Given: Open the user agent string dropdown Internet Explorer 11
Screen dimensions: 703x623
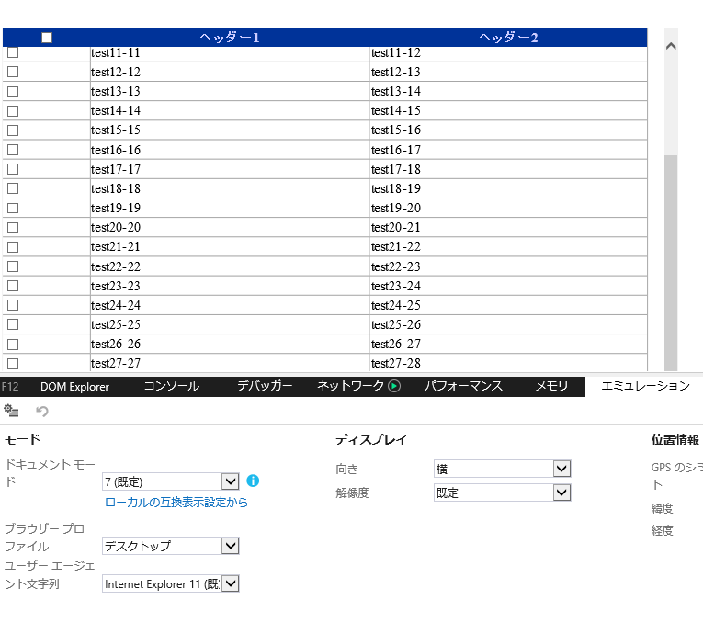Looking at the screenshot, I should pos(170,583).
